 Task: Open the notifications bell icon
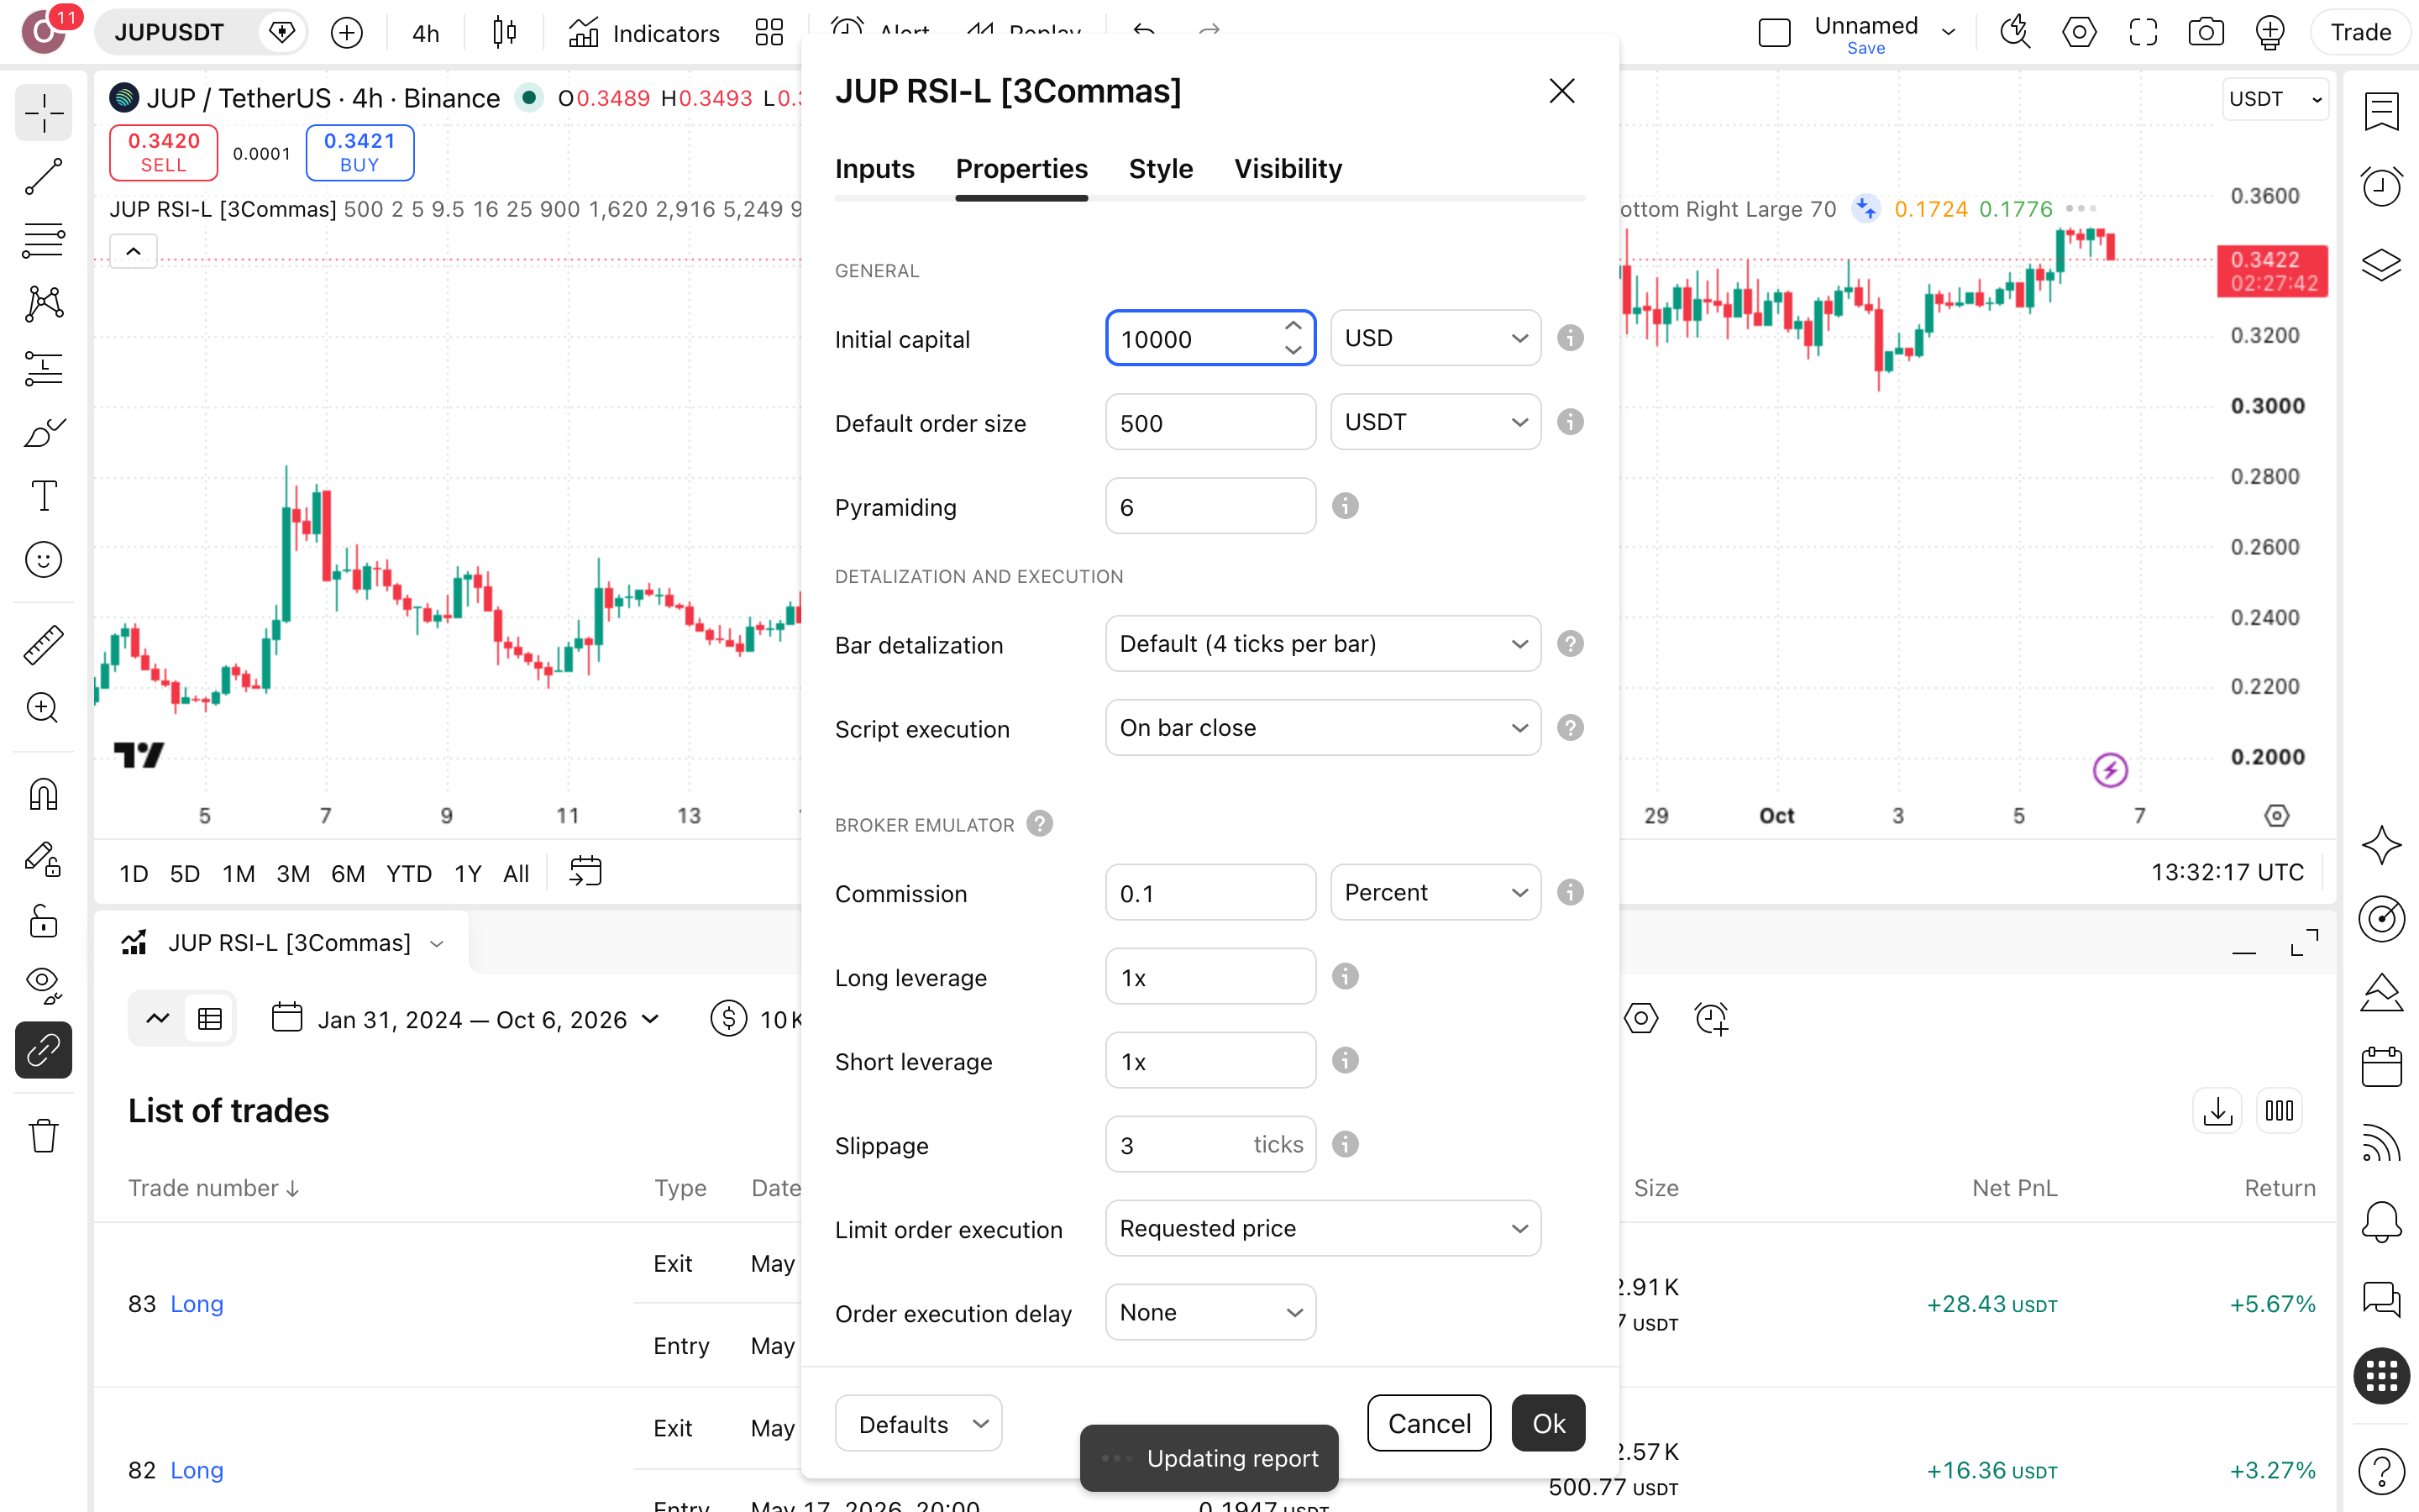point(2381,1221)
